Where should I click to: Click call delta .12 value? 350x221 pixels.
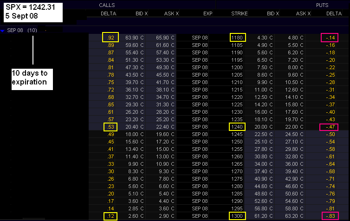pos(110,216)
